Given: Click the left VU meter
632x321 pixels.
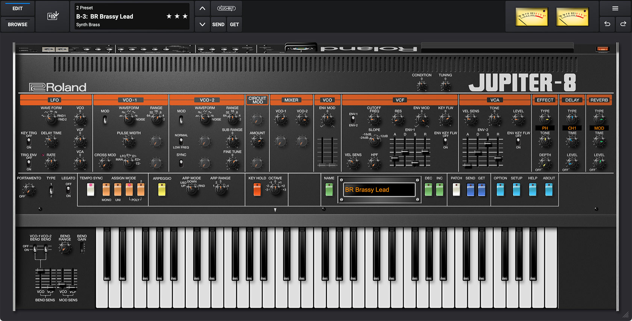Looking at the screenshot, I should [x=532, y=17].
